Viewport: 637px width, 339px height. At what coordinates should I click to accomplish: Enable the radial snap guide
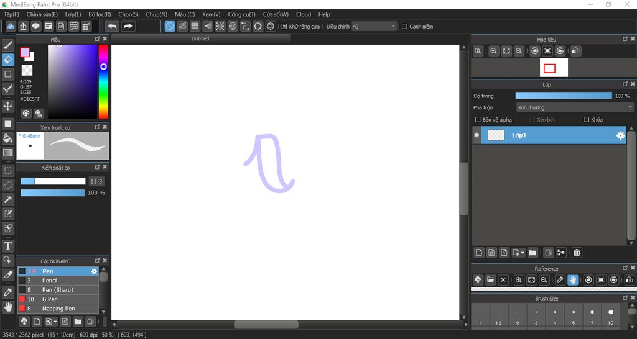coord(220,26)
